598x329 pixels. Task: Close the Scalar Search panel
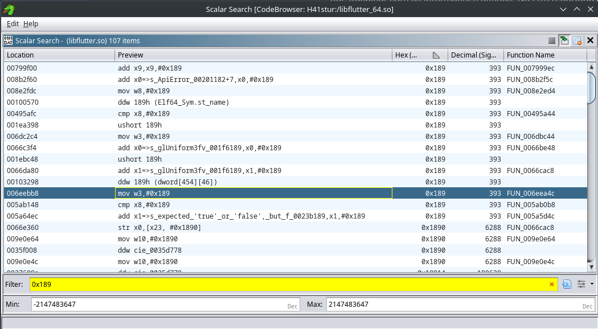(590, 40)
